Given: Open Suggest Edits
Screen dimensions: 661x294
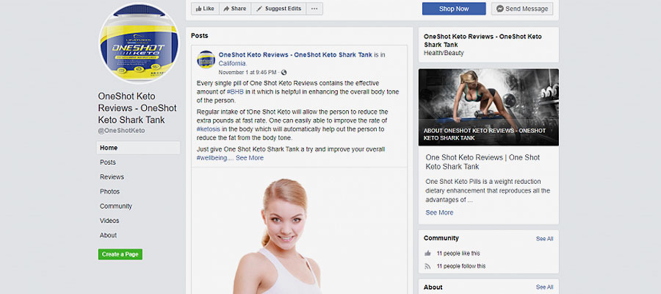Looking at the screenshot, I should point(278,8).
